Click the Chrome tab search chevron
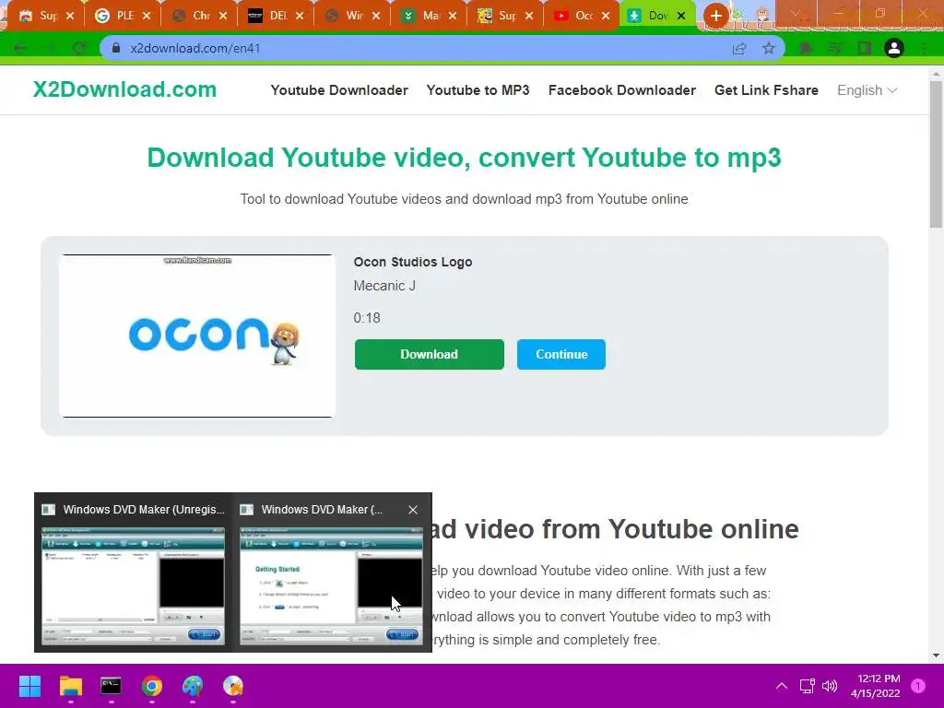This screenshot has width=944, height=708. pos(796,13)
